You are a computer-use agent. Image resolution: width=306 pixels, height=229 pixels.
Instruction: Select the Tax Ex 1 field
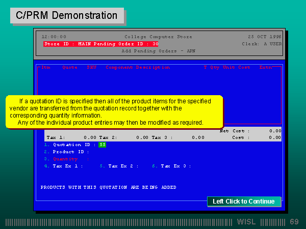67,166
